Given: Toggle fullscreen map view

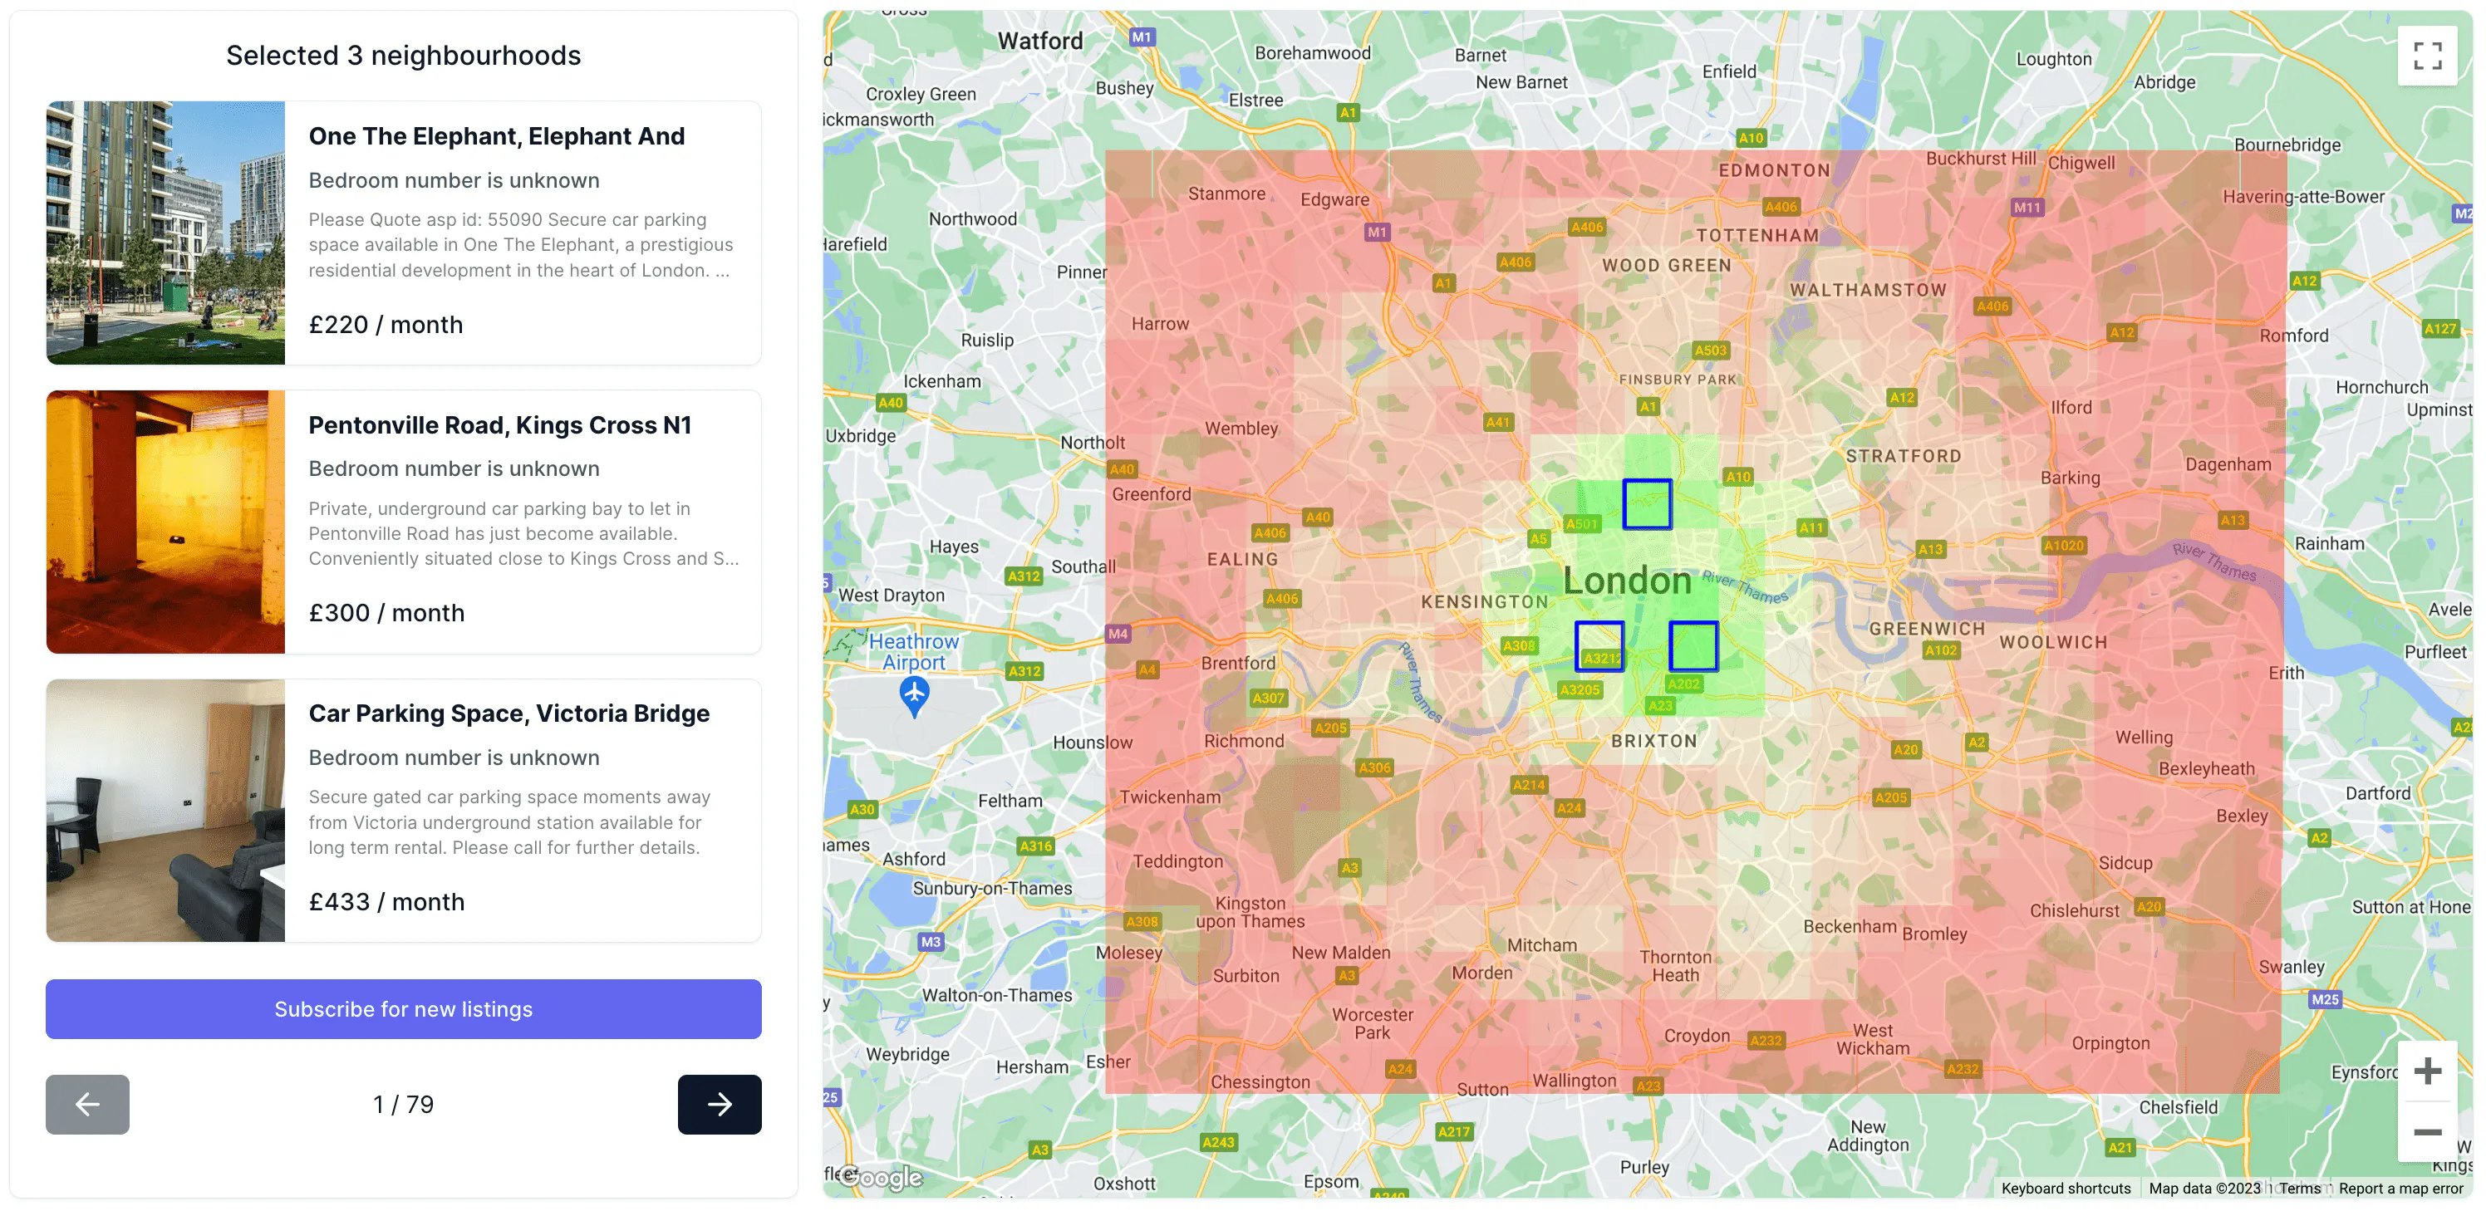Looking at the screenshot, I should coord(2426,56).
